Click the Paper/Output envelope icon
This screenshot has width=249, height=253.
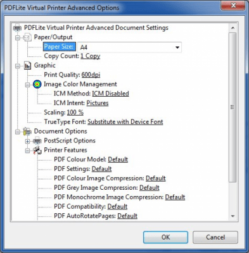coord(27,37)
